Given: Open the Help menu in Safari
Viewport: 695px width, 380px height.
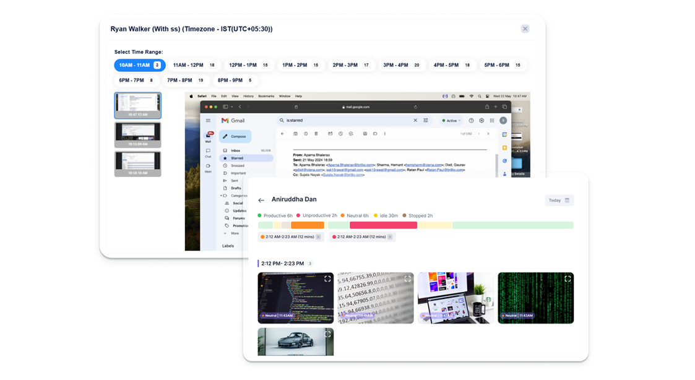Looking at the screenshot, I should click(x=298, y=96).
